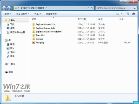Select the ExplorerFrame 64x name
The height and width of the screenshot is (104, 139).
pos(45,28)
